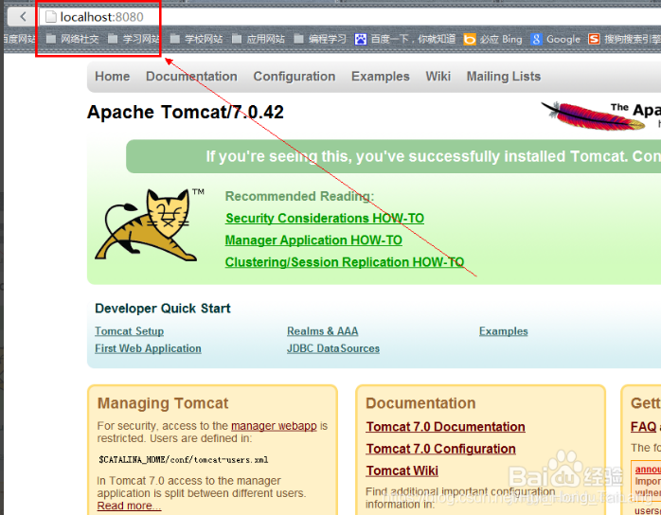Open the Configuration navigation item
The image size is (661, 515).
(295, 77)
